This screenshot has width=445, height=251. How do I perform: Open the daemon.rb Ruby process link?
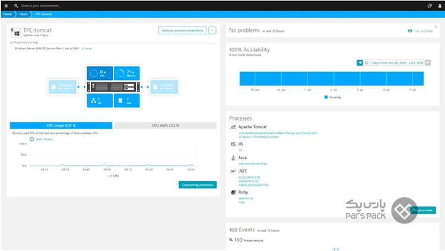click(246, 198)
